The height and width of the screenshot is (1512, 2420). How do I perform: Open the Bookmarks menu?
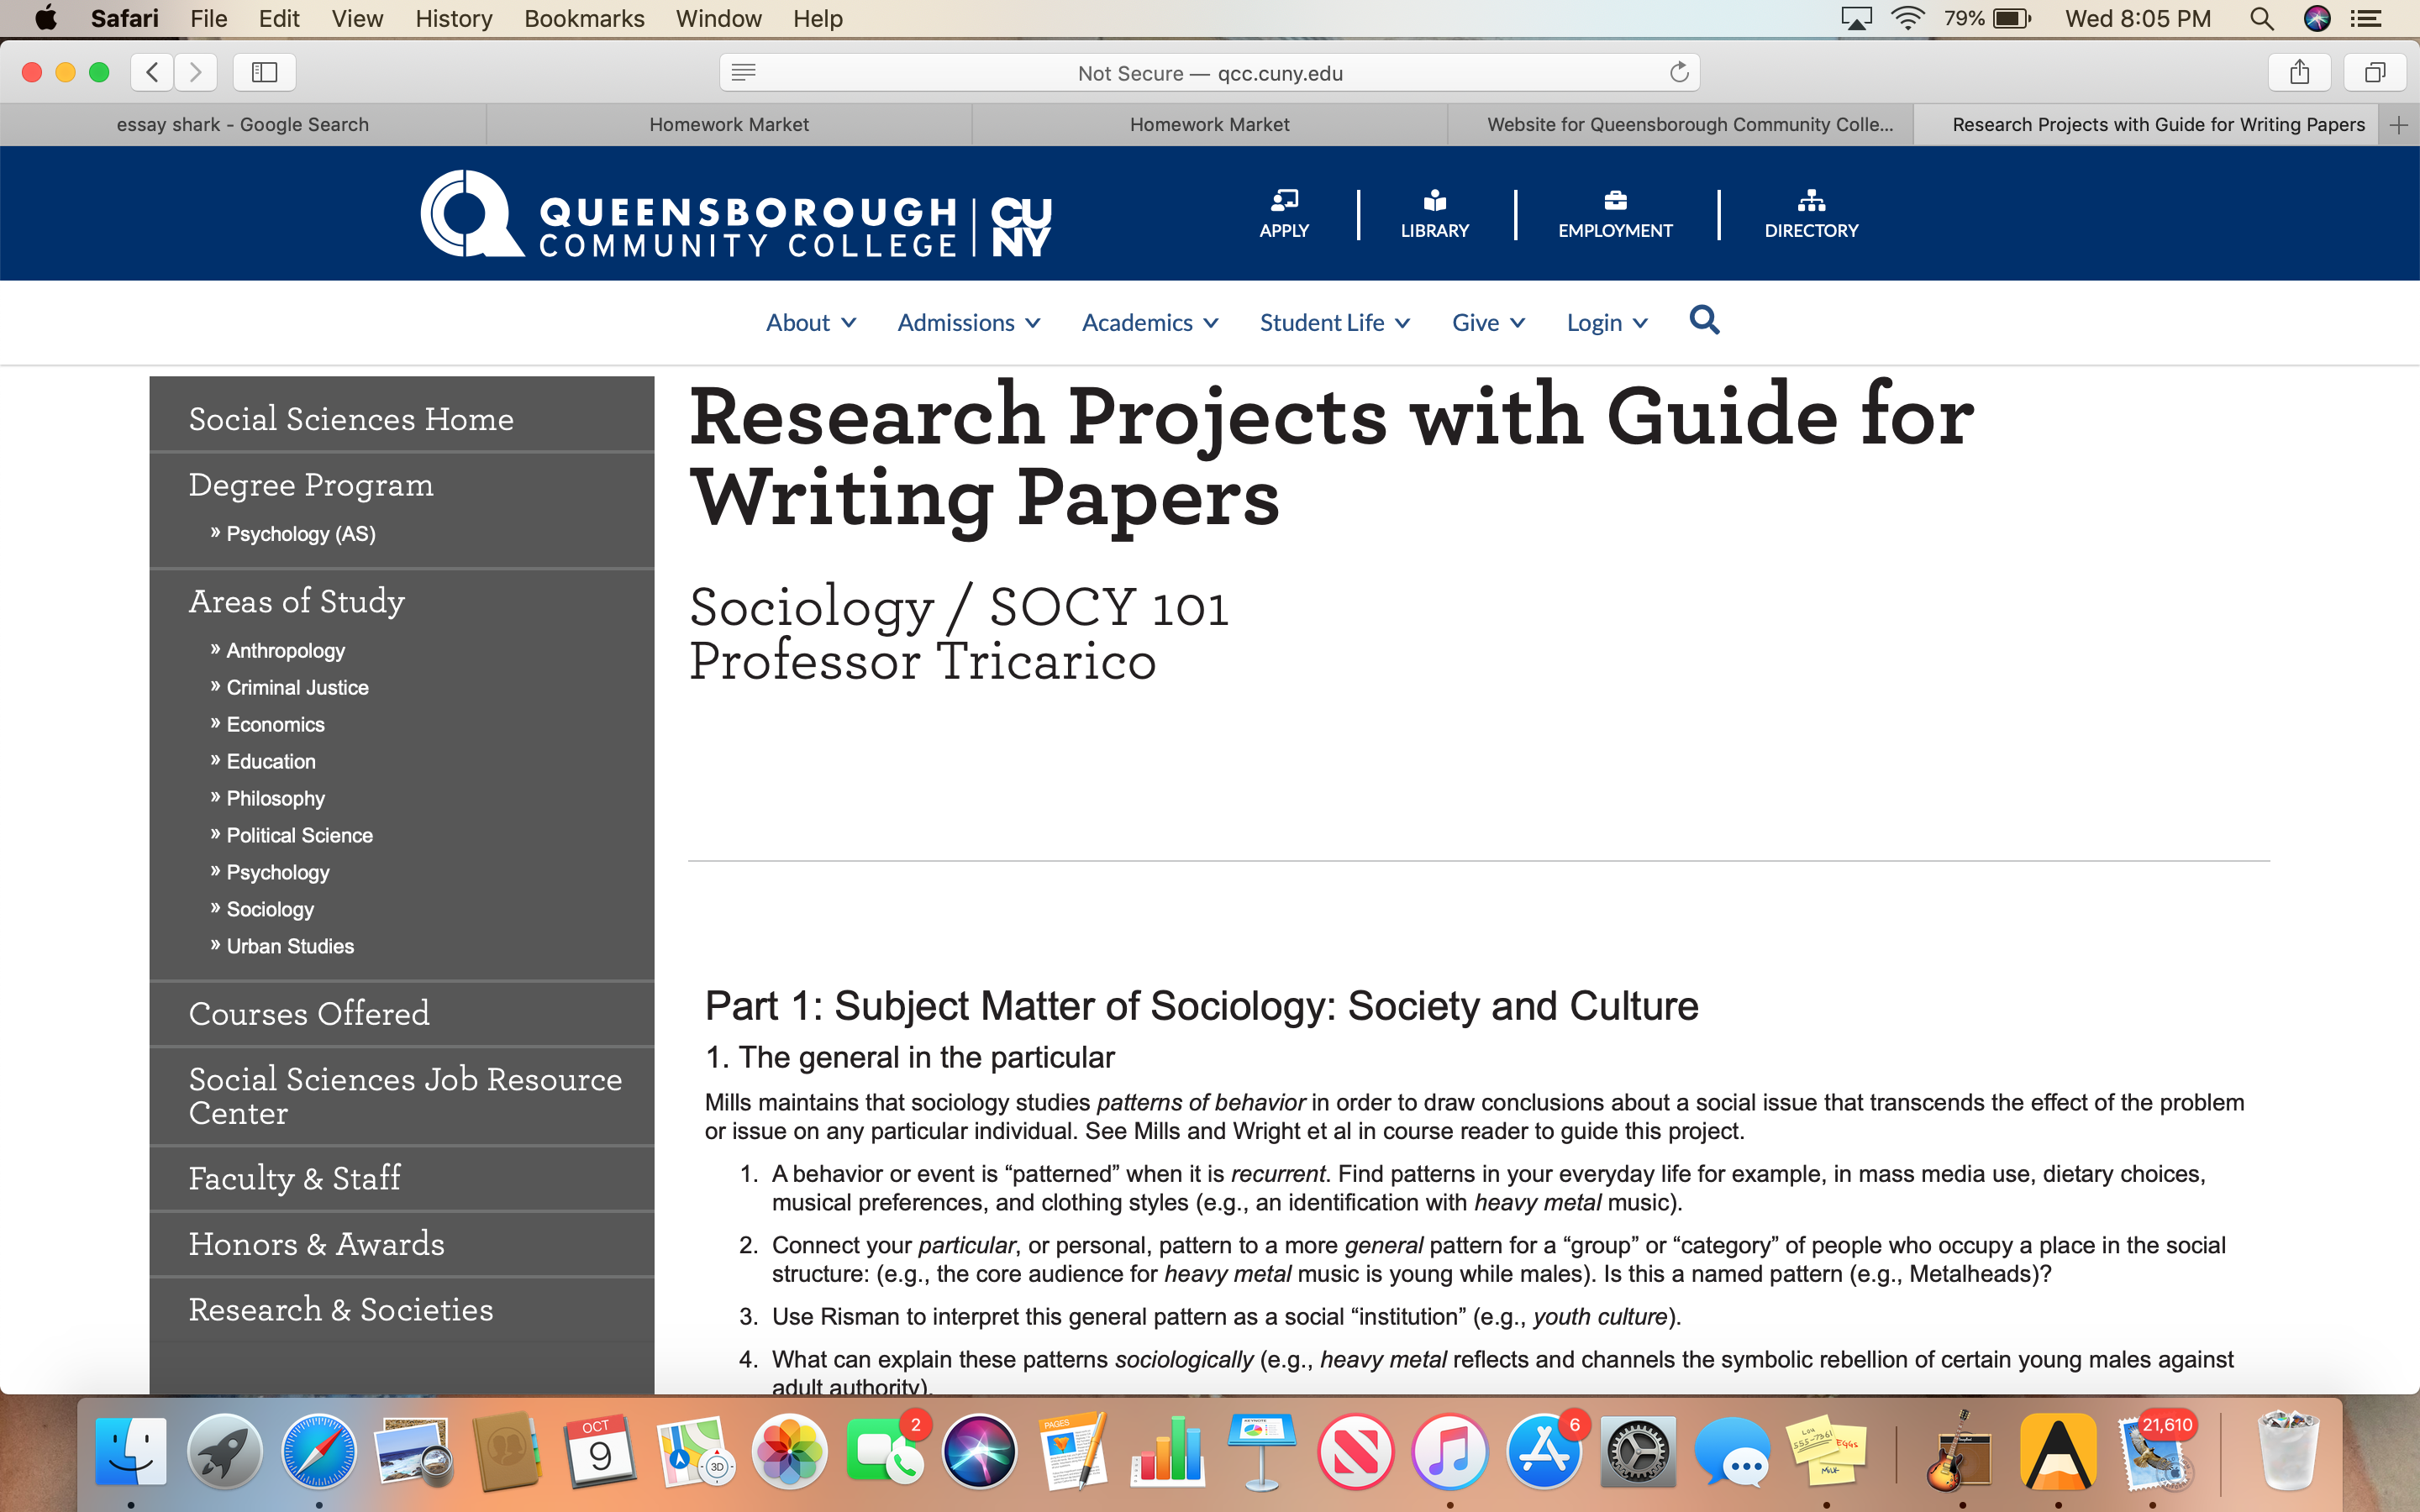(584, 18)
